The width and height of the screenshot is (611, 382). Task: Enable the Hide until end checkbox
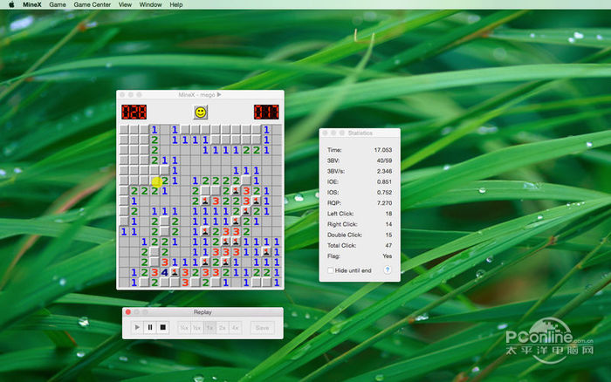pyautogui.click(x=329, y=271)
